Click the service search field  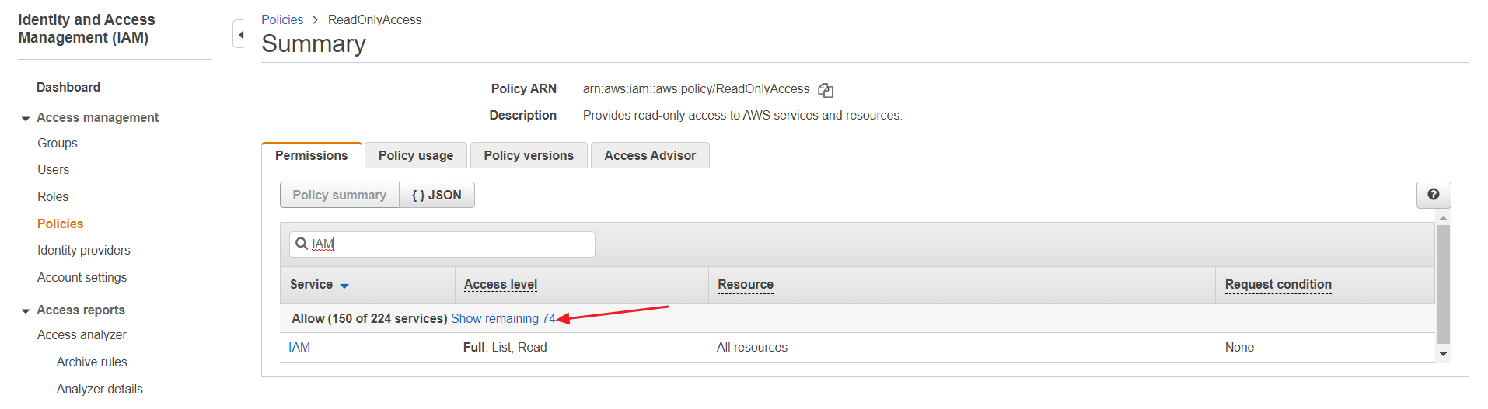[x=451, y=244]
